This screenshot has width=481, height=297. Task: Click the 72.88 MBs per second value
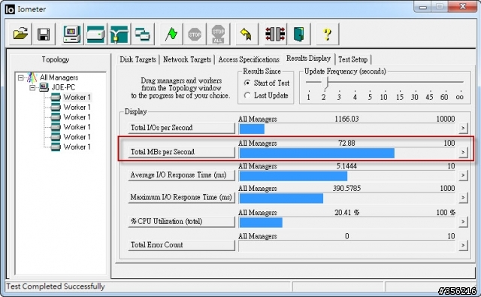click(346, 143)
